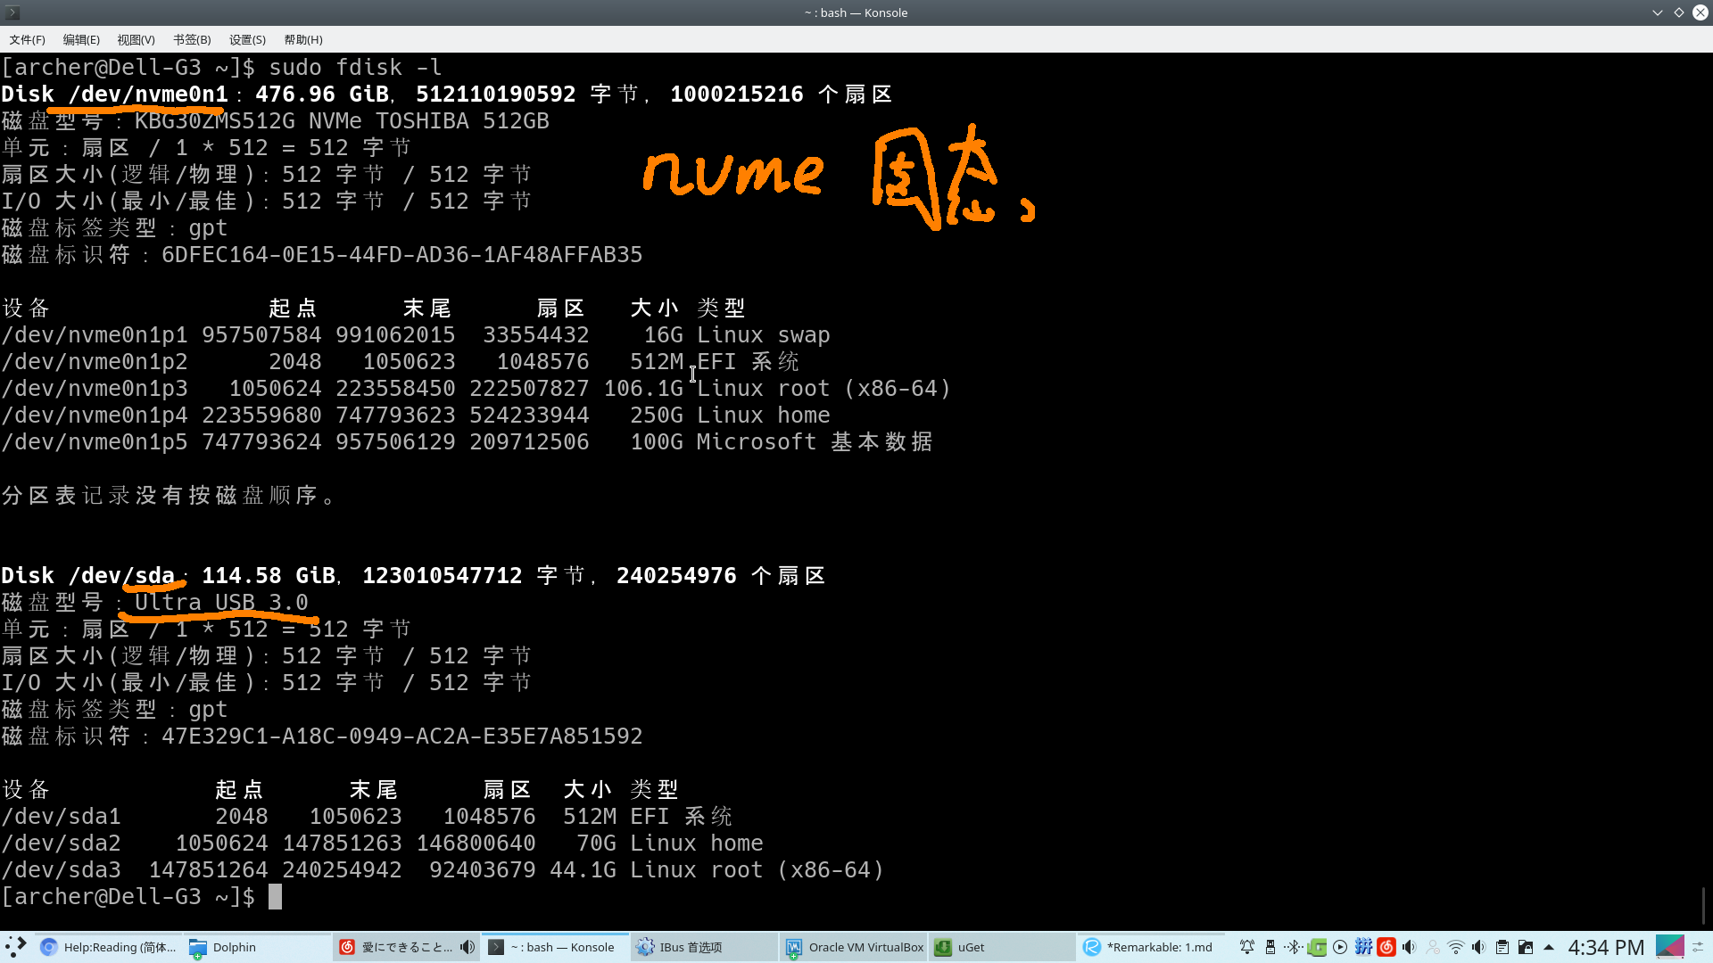Click the greyed user contact tray icon

click(1433, 947)
